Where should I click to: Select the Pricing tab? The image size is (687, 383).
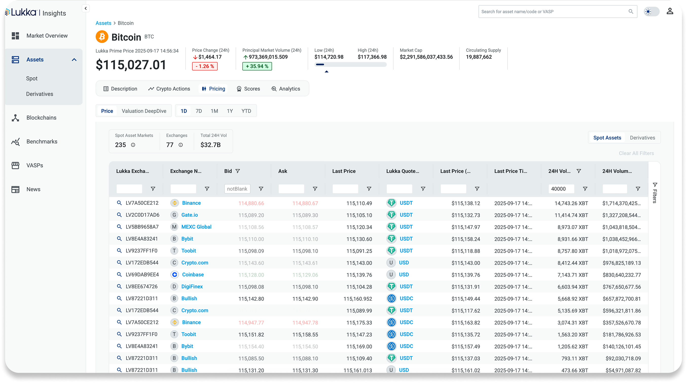[x=213, y=89]
